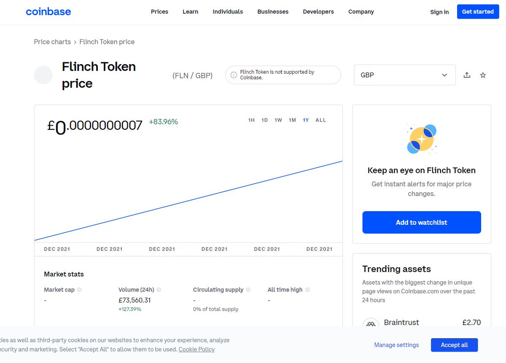The image size is (506, 363).
Task: Click the Volume (24h) info icon
Action: [x=159, y=290]
